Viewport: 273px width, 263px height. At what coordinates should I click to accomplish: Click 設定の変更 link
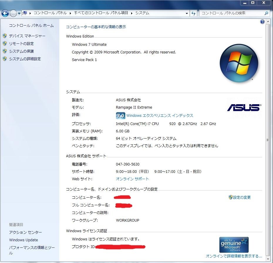point(242,197)
